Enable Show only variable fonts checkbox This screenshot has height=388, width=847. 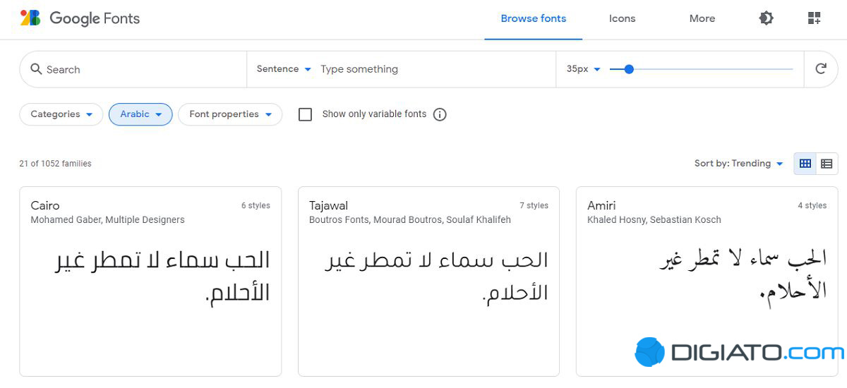click(x=305, y=114)
